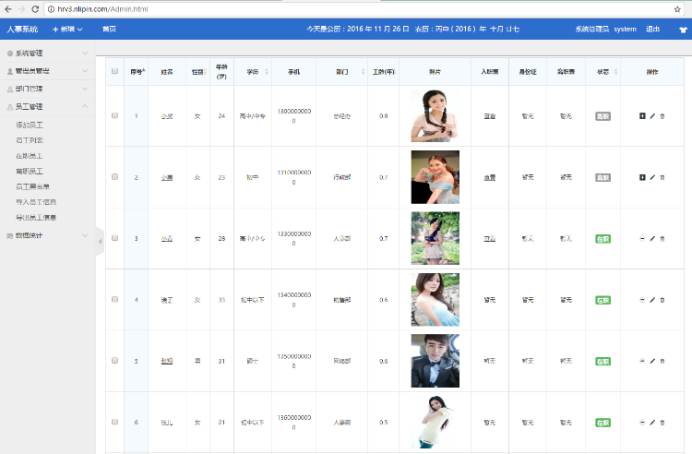Click the minus circle icon in row 3

coord(642,239)
